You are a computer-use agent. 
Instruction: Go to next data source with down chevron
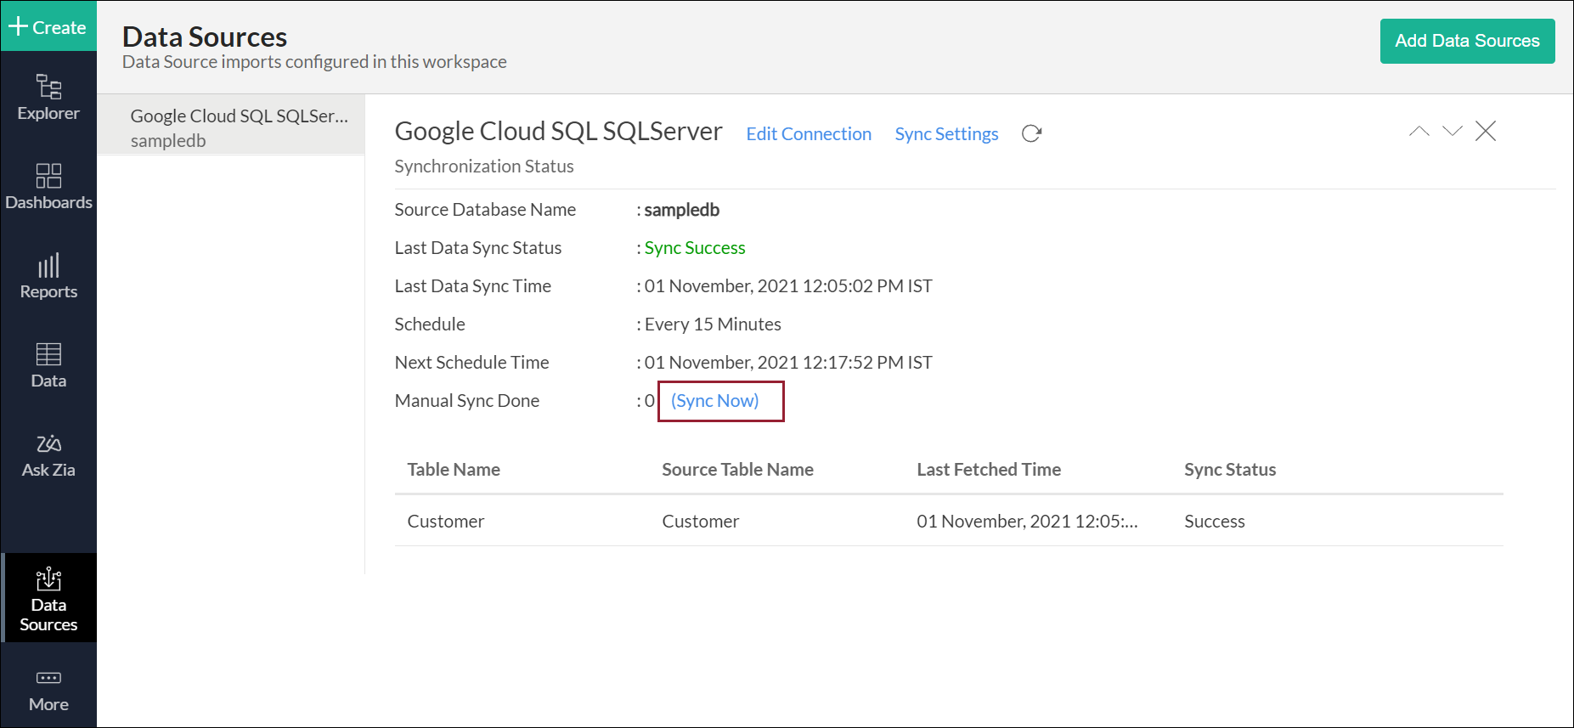[1453, 131]
